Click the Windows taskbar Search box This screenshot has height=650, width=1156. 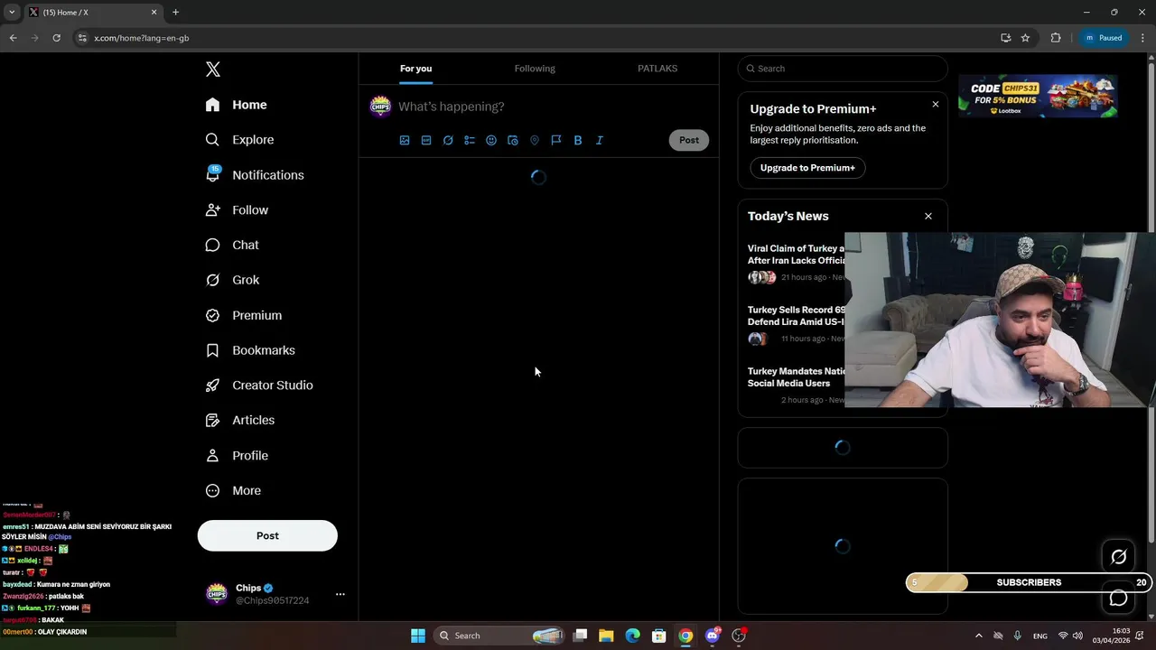499,636
